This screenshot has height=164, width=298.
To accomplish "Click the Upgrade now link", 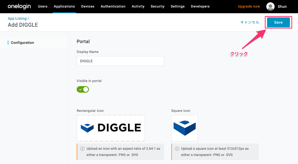I will pyautogui.click(x=249, y=6).
